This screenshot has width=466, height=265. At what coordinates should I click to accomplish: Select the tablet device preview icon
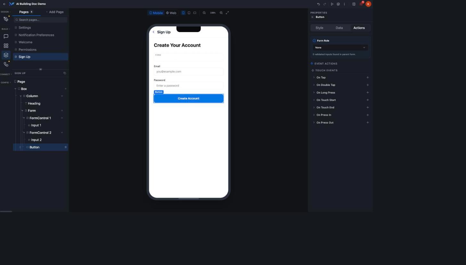[x=189, y=13]
